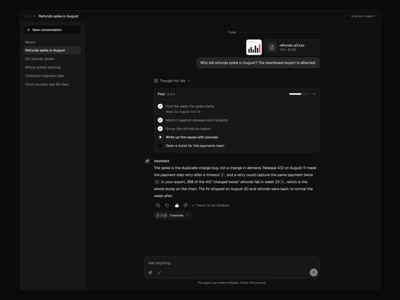Viewport: 400px width, 300px height.
Task: Click the slash command icon
Action: tap(159, 272)
